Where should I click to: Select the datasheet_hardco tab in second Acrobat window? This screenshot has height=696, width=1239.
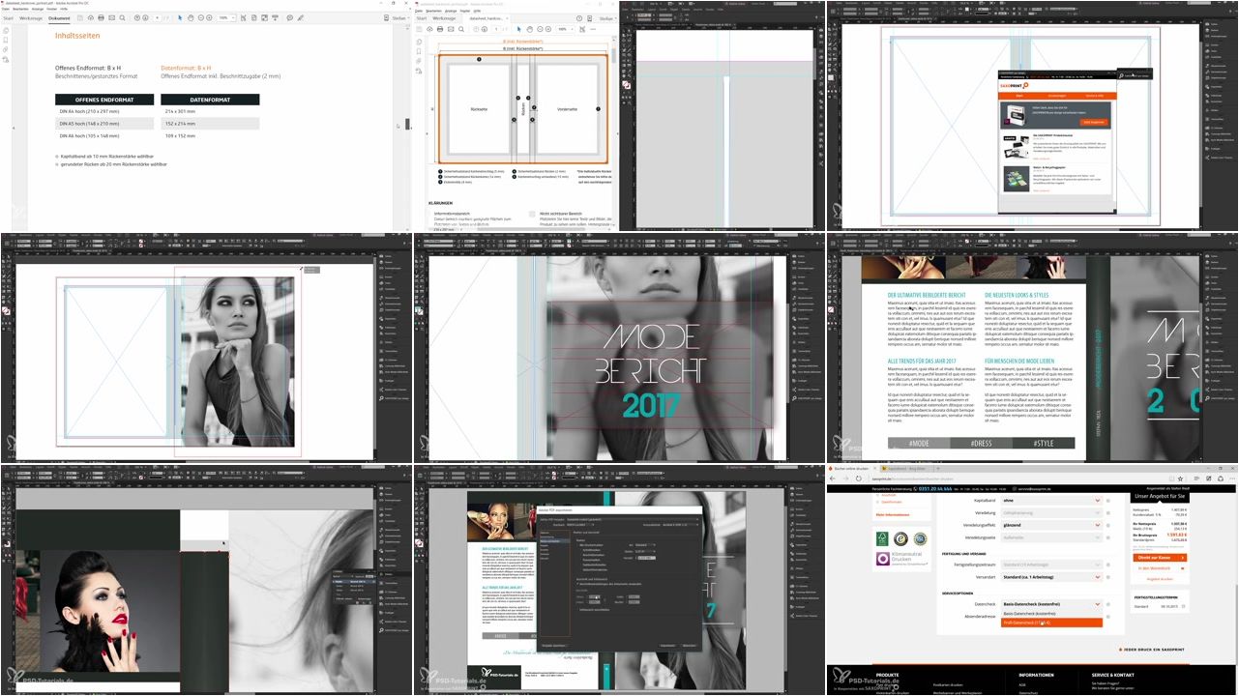coord(487,18)
